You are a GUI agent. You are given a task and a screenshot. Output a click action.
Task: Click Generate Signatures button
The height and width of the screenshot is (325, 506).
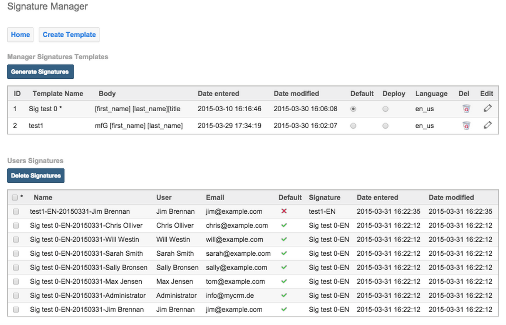click(x=40, y=72)
